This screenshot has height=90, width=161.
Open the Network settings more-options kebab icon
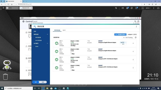click(136, 26)
